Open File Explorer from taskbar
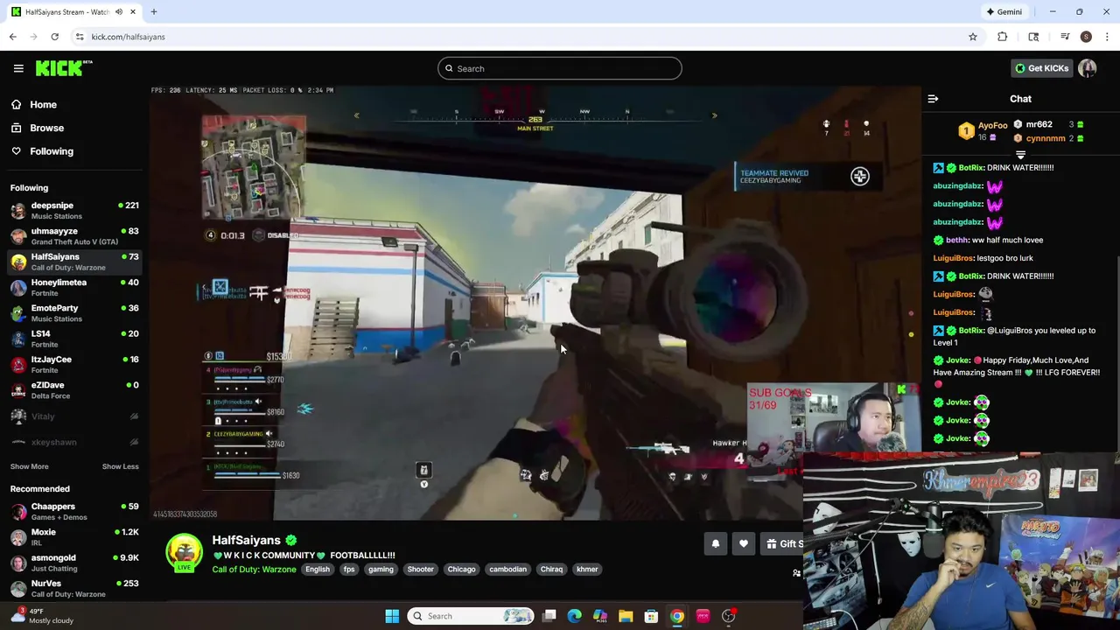1120x630 pixels. [x=626, y=616]
